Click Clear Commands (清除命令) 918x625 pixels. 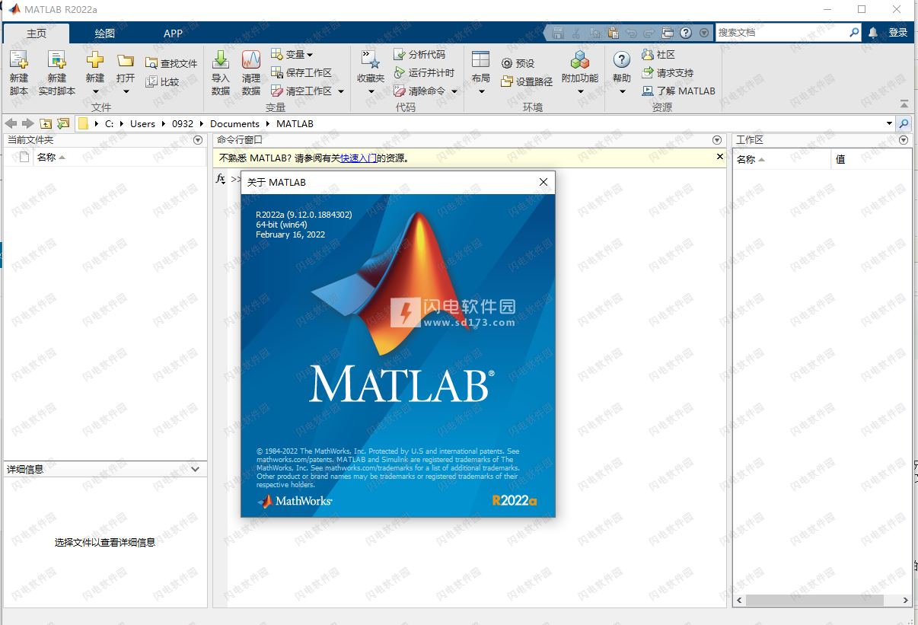click(419, 91)
